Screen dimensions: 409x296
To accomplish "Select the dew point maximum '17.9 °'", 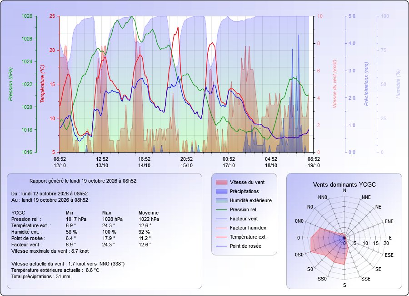I will (x=108, y=238).
